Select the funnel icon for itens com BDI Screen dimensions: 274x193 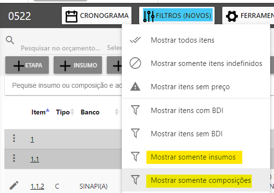(135, 110)
